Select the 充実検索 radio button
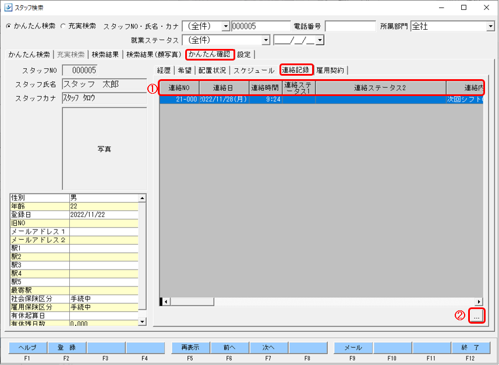This screenshot has height=365, width=499. (63, 26)
